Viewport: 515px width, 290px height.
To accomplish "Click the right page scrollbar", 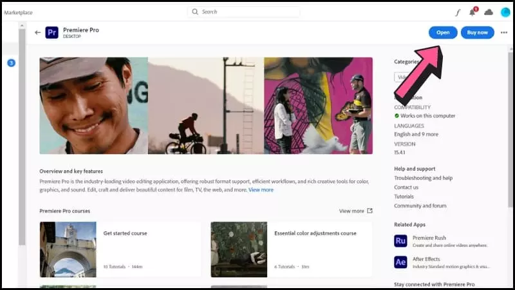I will (x=510, y=130).
